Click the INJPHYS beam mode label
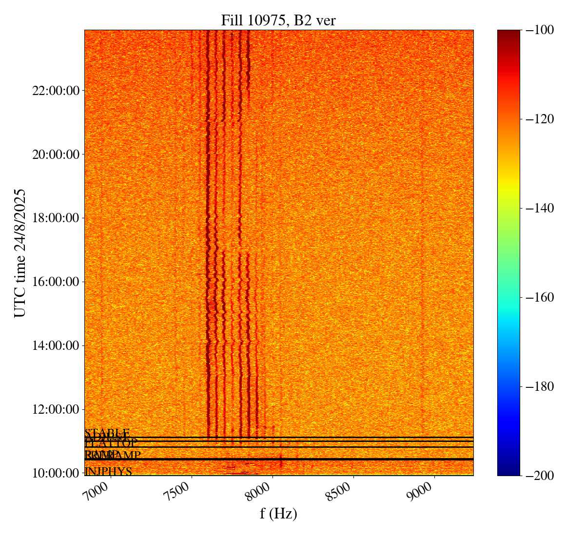 [x=108, y=472]
